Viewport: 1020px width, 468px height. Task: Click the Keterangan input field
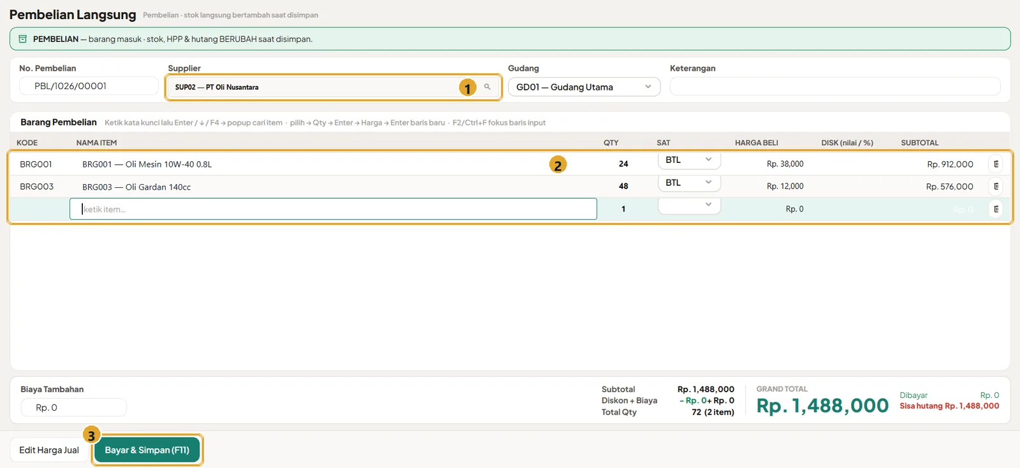[x=835, y=87]
